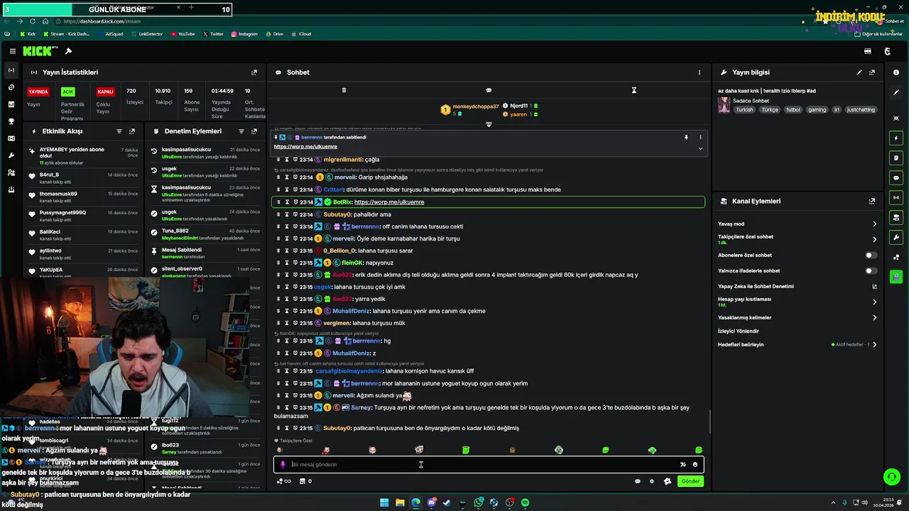Open the YouTube bookmark

pyautogui.click(x=183, y=33)
